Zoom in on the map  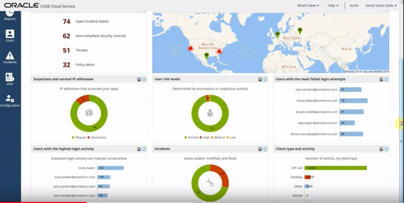point(158,19)
